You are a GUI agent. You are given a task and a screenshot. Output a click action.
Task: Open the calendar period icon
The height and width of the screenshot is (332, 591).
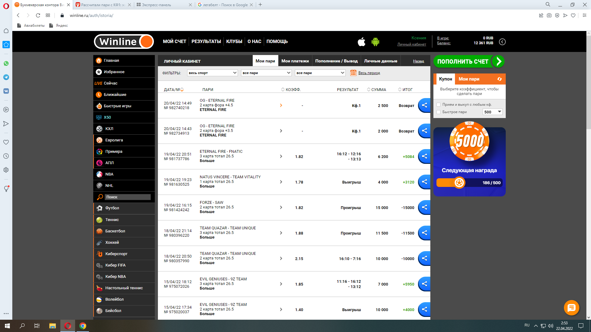353,73
